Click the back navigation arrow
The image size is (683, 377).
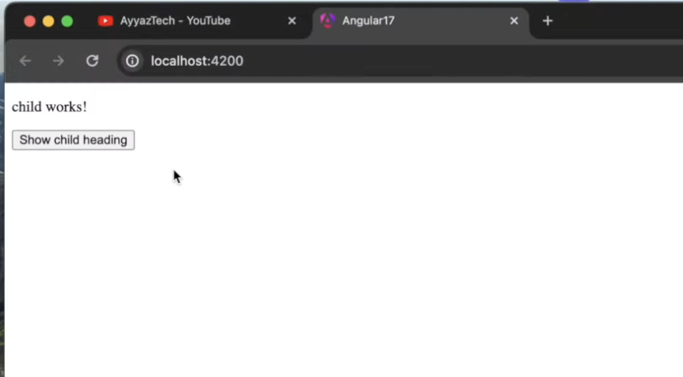point(25,61)
